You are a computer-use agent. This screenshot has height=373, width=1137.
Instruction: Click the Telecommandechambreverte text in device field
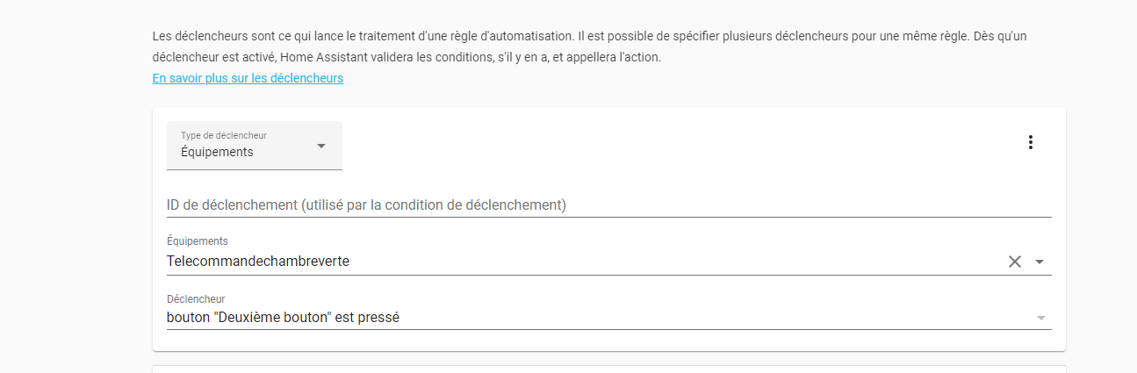(258, 261)
